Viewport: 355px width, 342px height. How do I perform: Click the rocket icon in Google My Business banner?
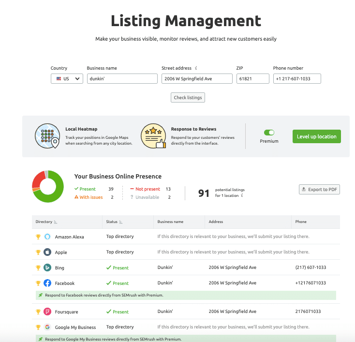point(41,339)
